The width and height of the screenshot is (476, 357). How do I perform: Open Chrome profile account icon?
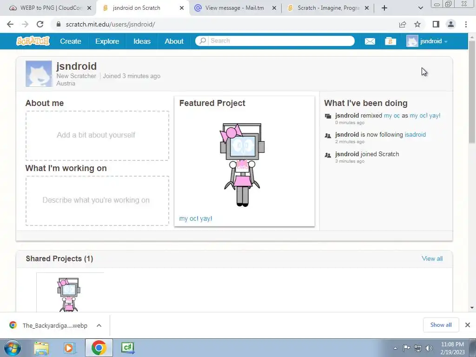coord(451,24)
